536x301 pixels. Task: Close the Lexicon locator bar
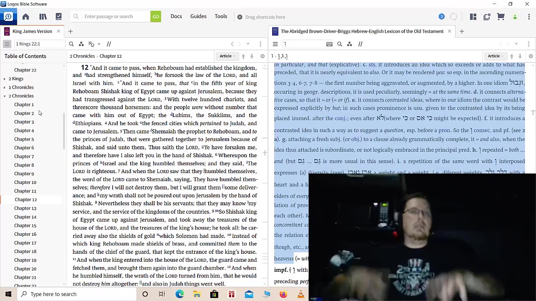(x=531, y=56)
